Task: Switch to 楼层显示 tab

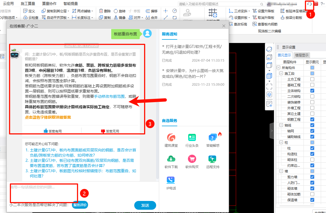Action: pos(302,55)
